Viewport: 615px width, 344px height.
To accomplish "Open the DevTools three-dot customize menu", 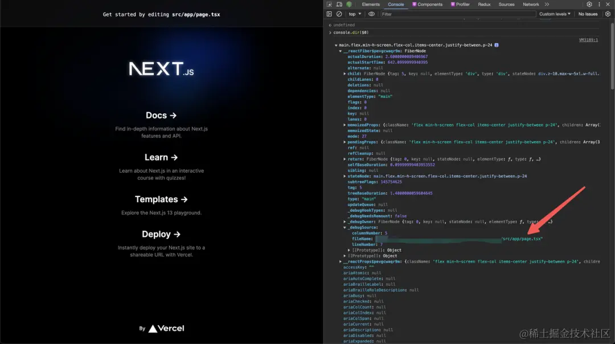I will 599,5.
